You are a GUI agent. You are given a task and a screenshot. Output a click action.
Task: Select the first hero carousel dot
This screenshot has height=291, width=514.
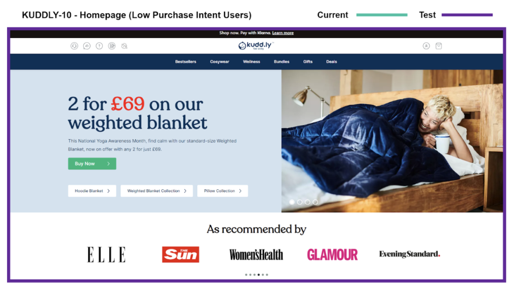tap(292, 202)
